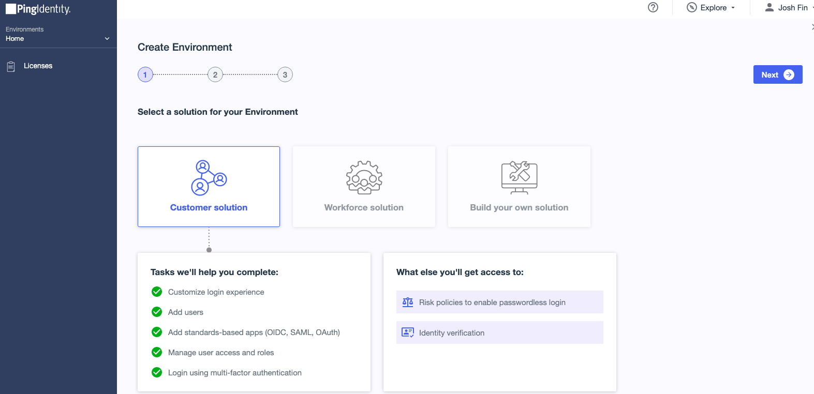Click the Next button

778,74
